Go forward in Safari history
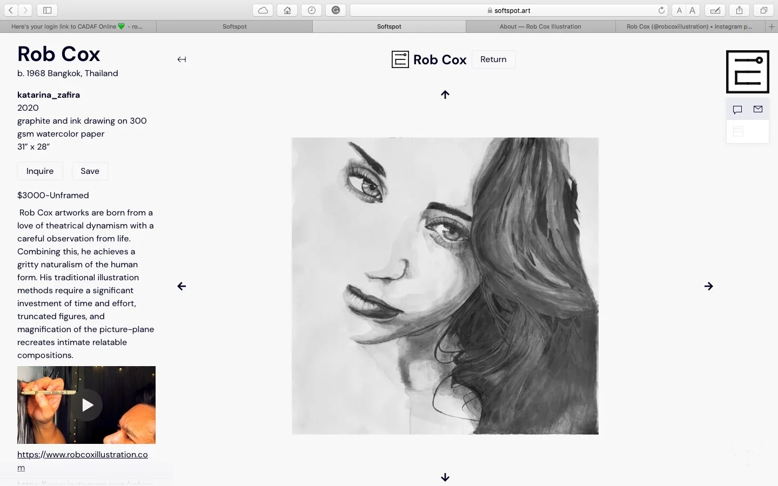This screenshot has height=486, width=778. pyautogui.click(x=25, y=10)
